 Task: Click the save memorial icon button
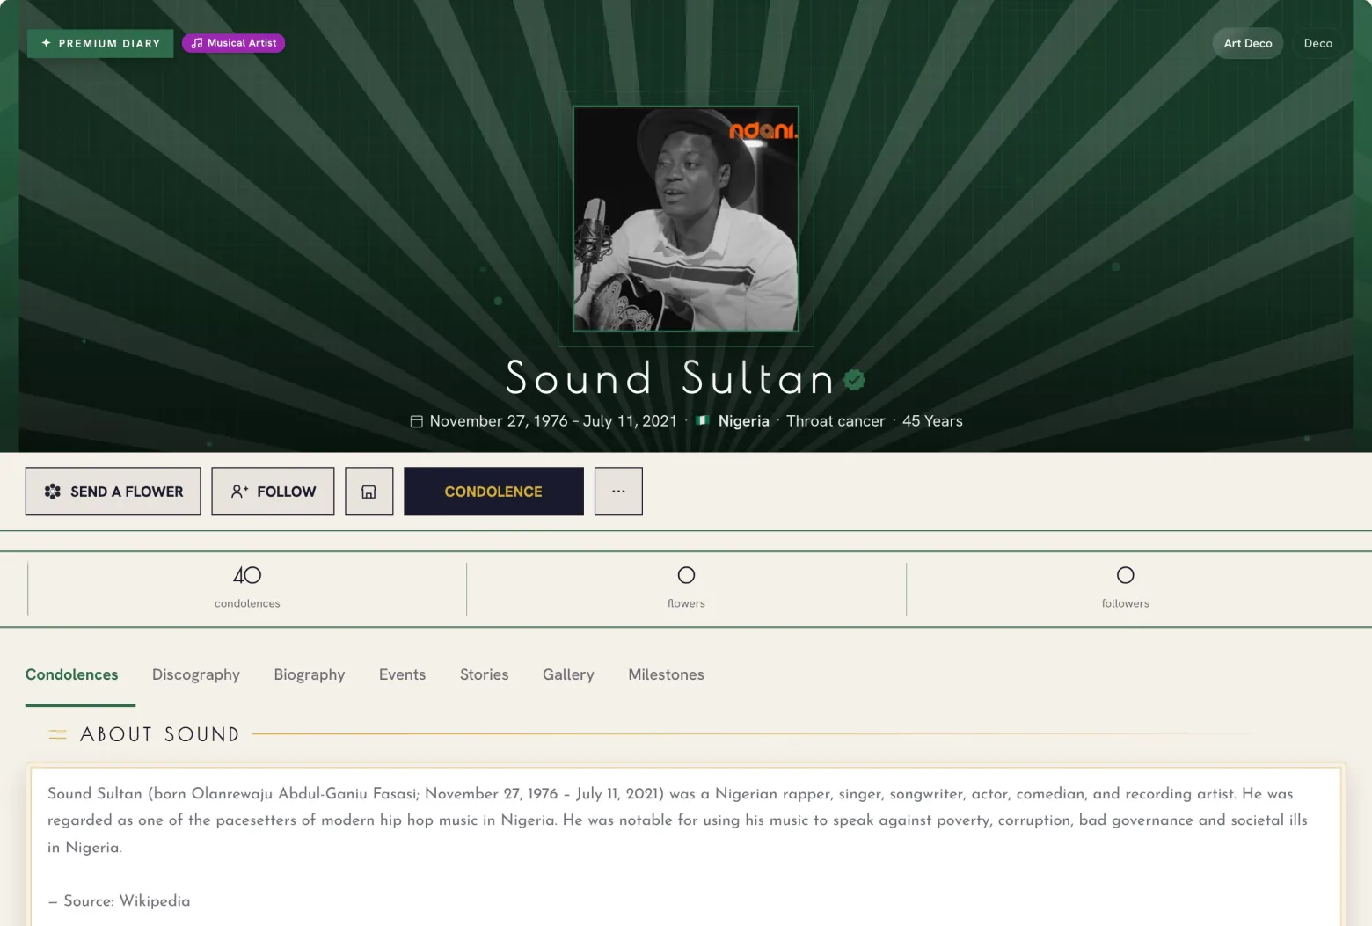[x=369, y=492]
